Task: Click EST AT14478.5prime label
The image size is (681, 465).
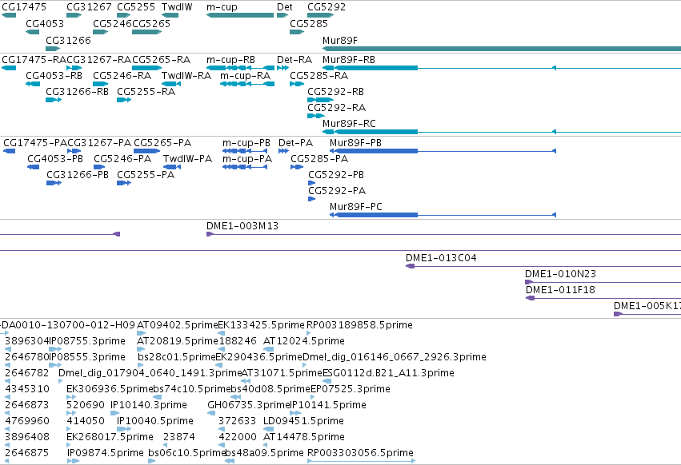Action: tap(304, 437)
